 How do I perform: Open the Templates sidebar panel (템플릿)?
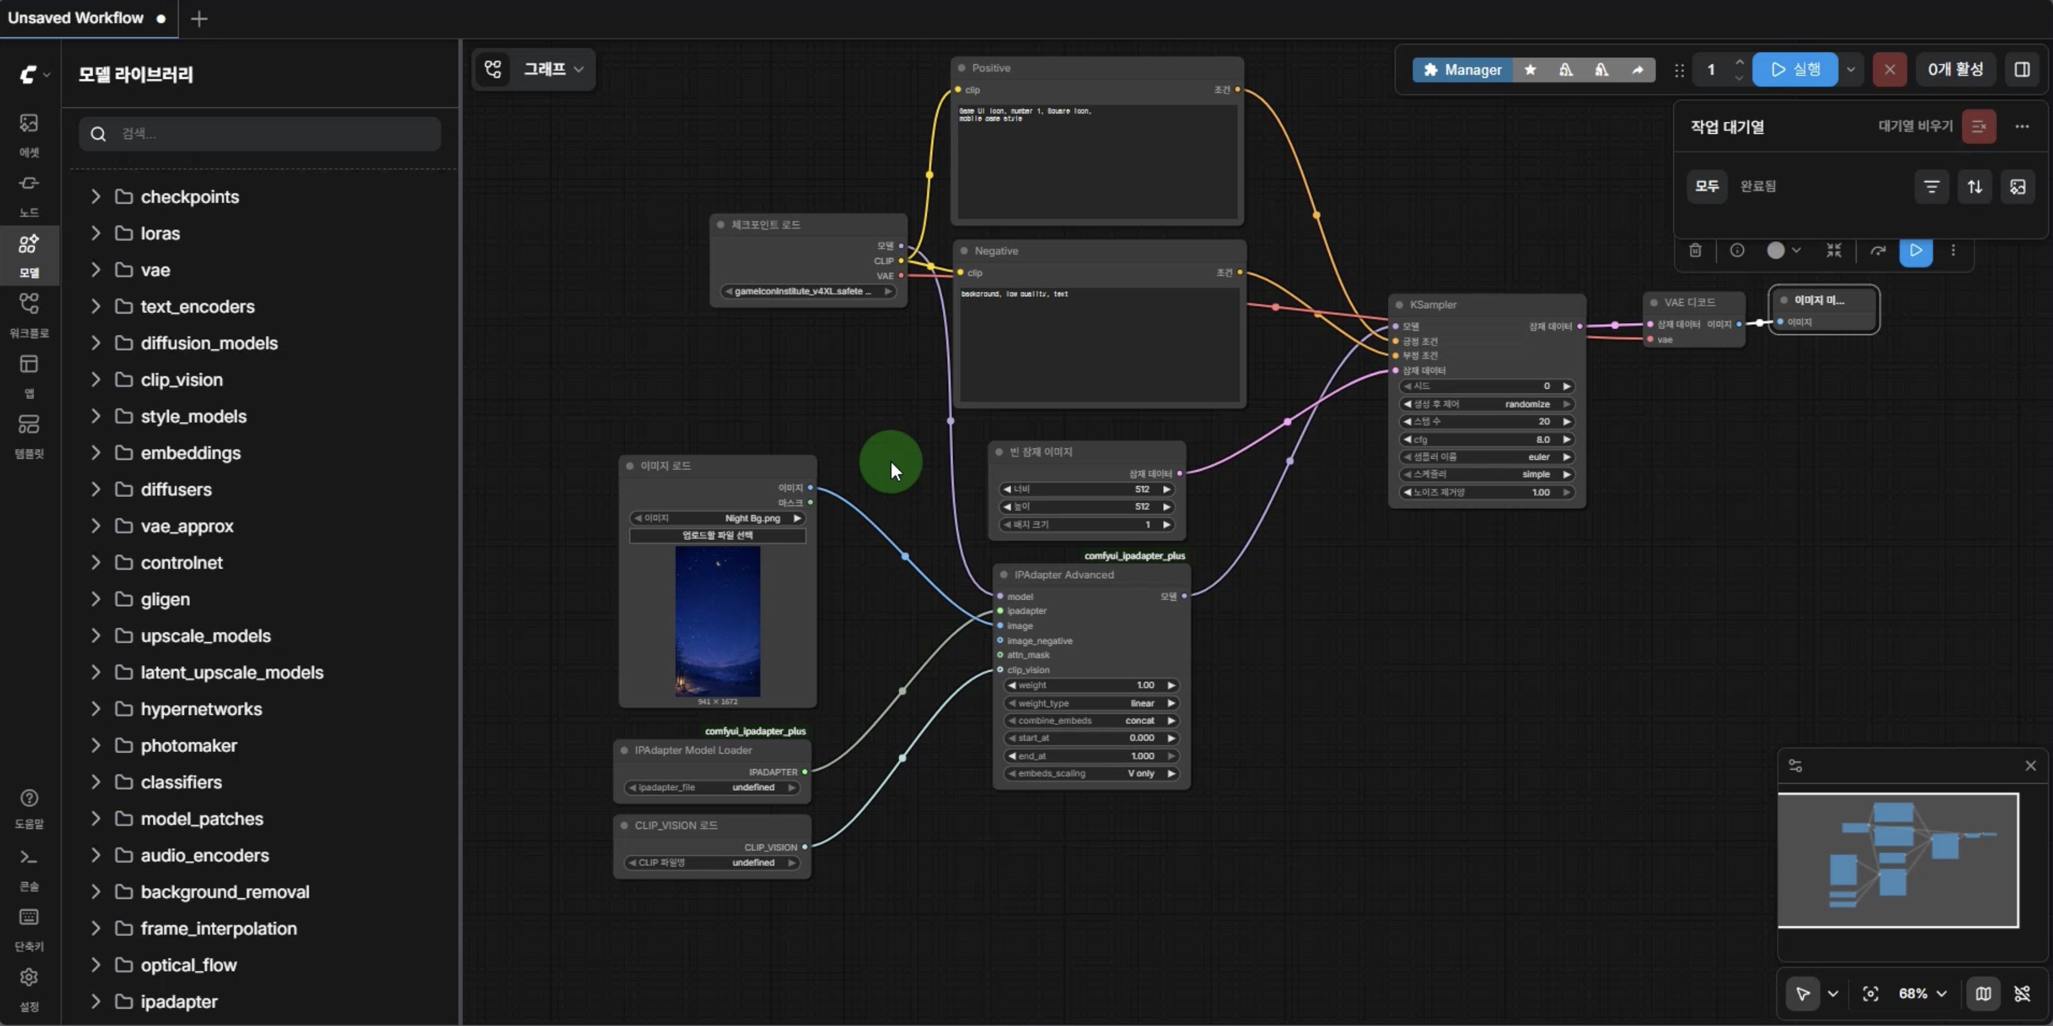pyautogui.click(x=29, y=435)
